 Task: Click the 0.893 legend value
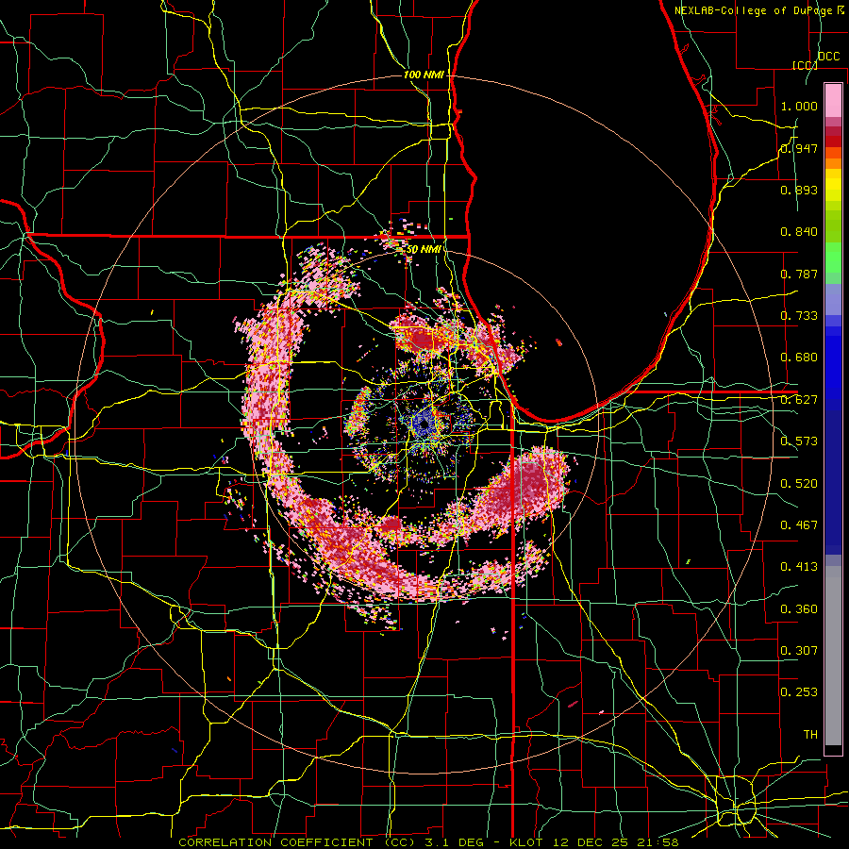click(x=799, y=190)
